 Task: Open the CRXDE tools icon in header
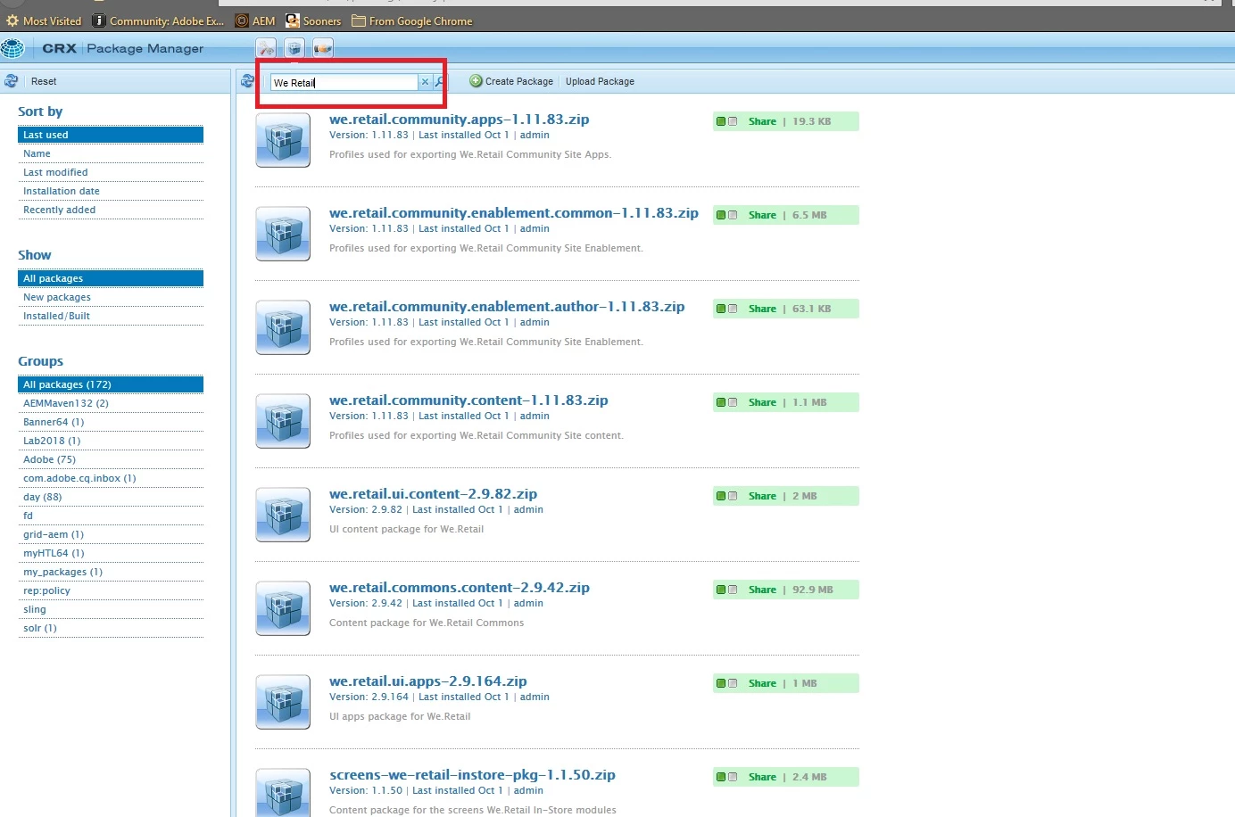click(x=266, y=48)
